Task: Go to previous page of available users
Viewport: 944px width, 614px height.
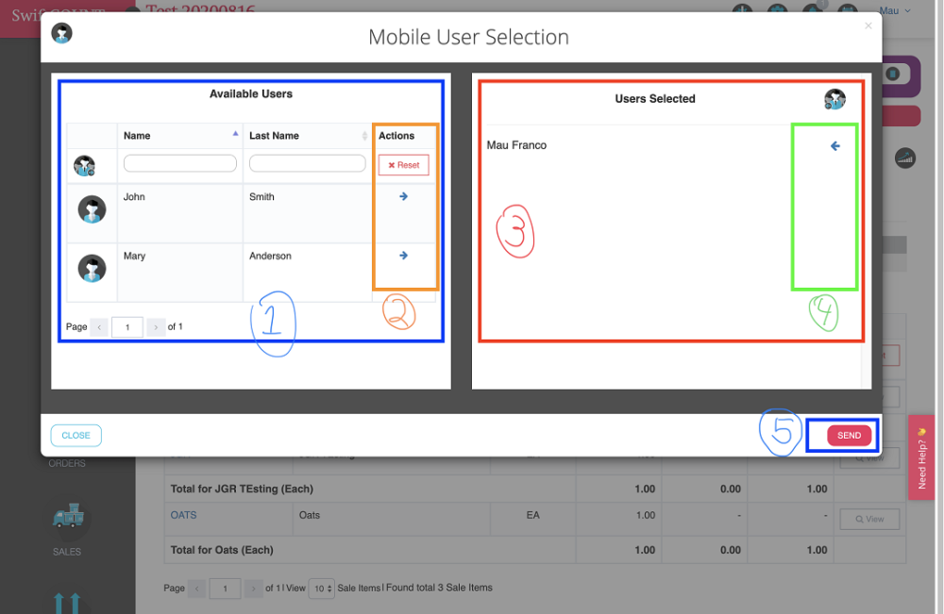Action: (x=99, y=327)
